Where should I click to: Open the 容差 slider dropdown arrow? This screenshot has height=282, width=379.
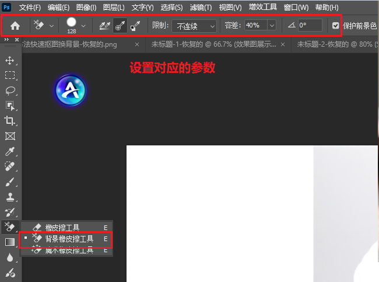click(x=272, y=25)
